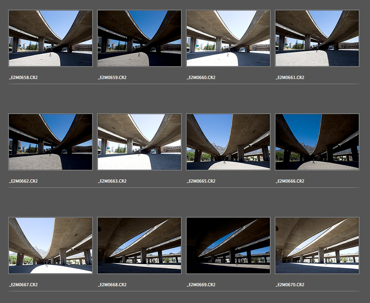Click the _E2M0659.CR2 image thumbnail
The image size is (370, 303).
pos(139,38)
